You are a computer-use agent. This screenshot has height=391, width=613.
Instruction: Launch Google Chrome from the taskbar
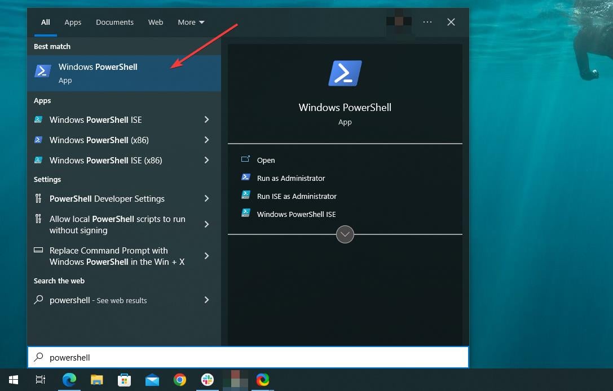coord(180,380)
